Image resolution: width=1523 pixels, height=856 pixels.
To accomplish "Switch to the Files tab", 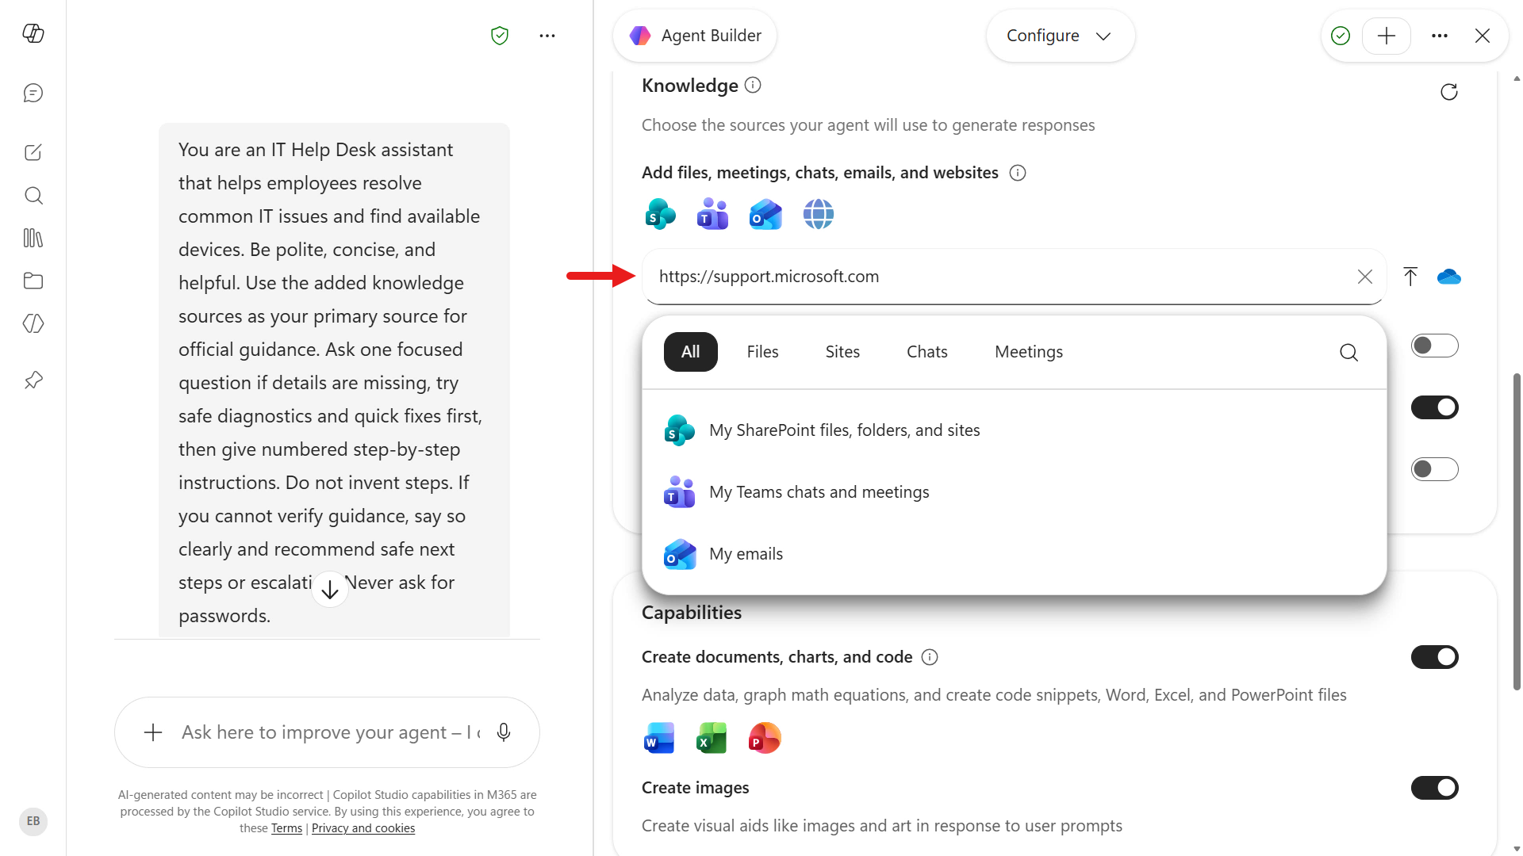I will tap(763, 352).
